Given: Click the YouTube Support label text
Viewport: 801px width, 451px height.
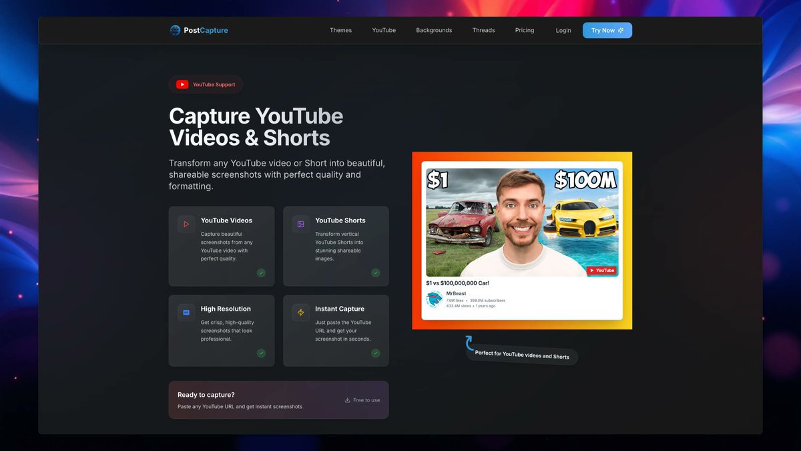Looking at the screenshot, I should [214, 85].
